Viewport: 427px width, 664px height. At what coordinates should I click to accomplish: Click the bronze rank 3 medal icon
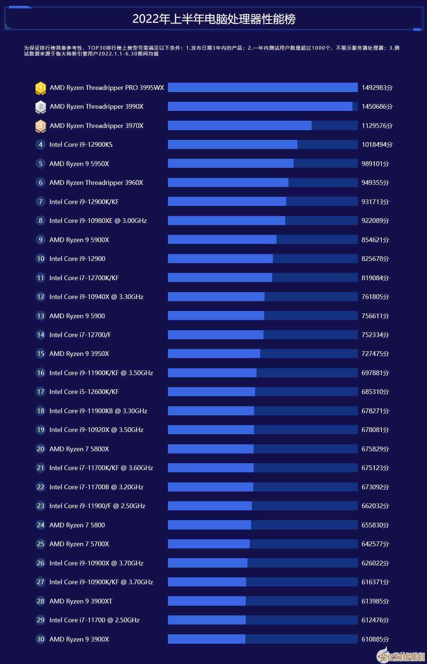click(41, 126)
